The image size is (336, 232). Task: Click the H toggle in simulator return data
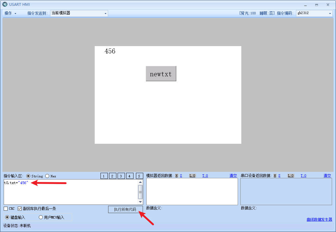click(177, 176)
